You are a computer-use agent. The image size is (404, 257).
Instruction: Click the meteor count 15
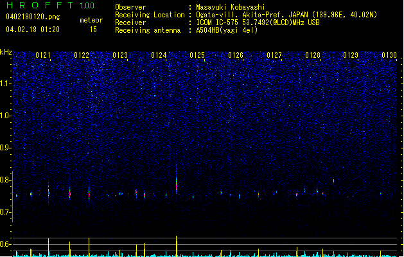pyautogui.click(x=93, y=30)
